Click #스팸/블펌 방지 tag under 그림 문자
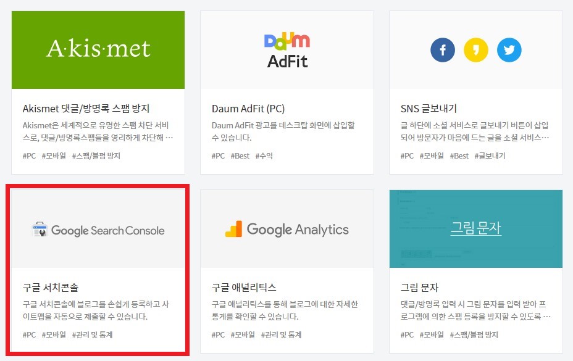 tap(474, 334)
